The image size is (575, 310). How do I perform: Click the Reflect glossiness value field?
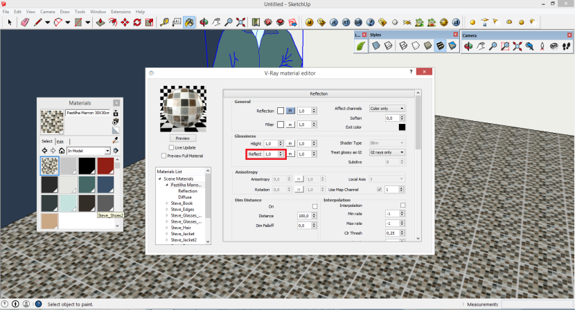pyautogui.click(x=270, y=154)
